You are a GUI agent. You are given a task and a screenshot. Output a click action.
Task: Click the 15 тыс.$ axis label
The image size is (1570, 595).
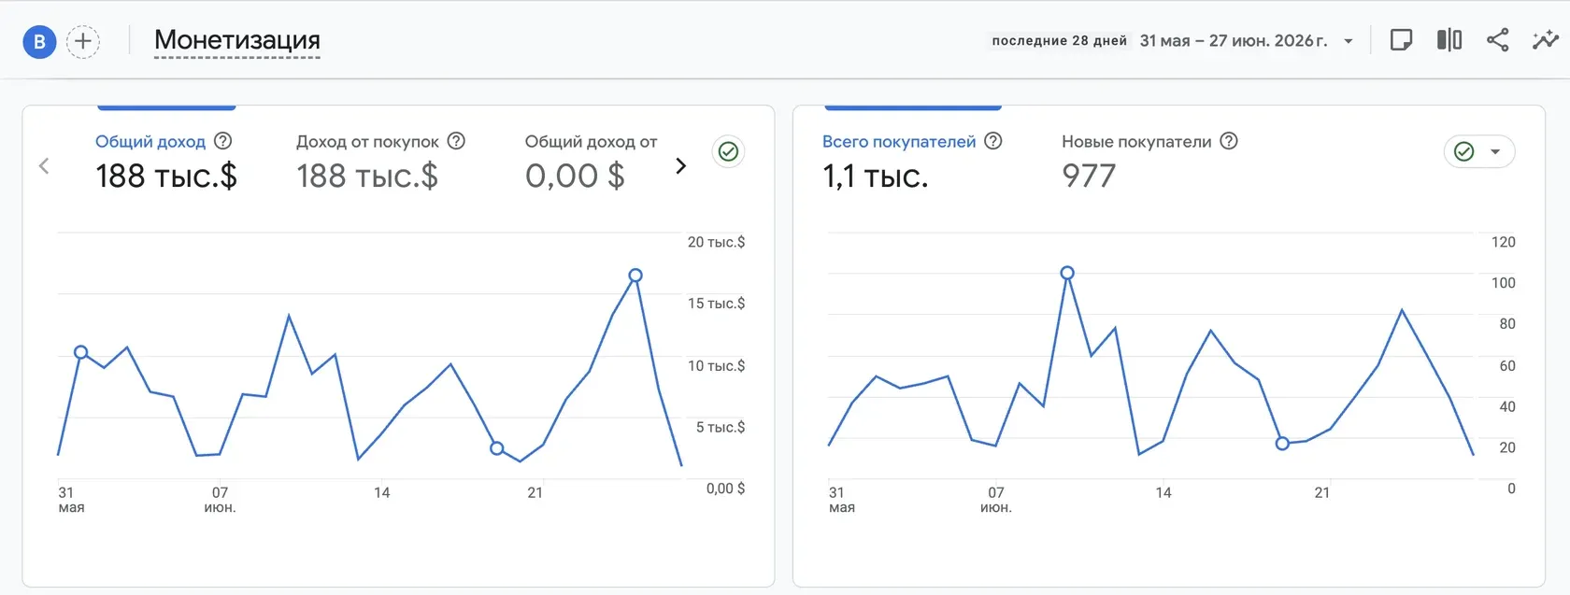pyautogui.click(x=716, y=304)
